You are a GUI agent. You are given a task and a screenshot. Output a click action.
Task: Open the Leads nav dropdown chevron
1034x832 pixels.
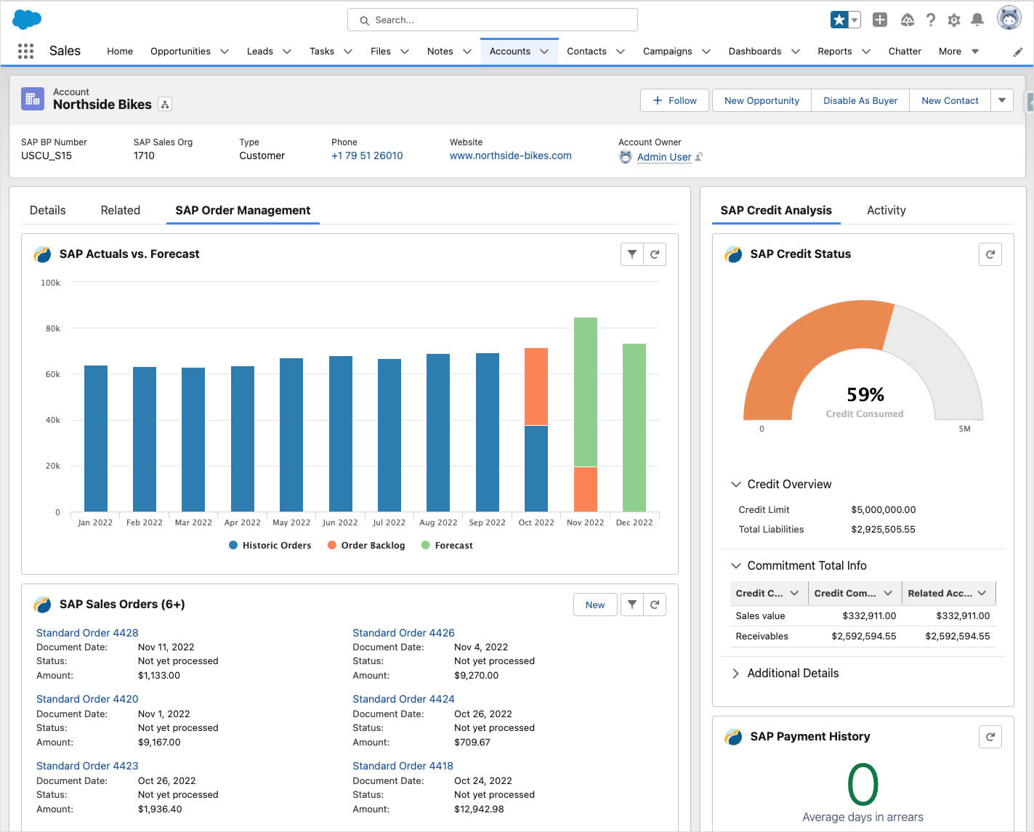point(287,52)
